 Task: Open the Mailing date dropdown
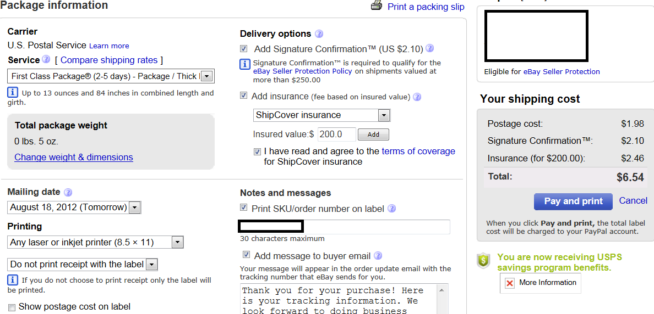(135, 208)
